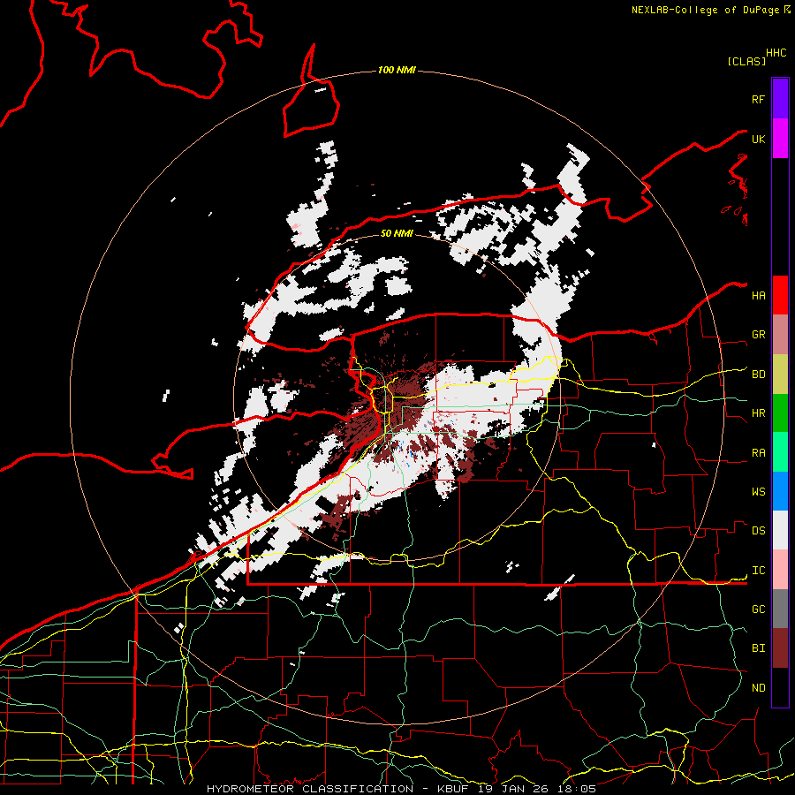Click the HA red legend swatch

click(x=780, y=295)
